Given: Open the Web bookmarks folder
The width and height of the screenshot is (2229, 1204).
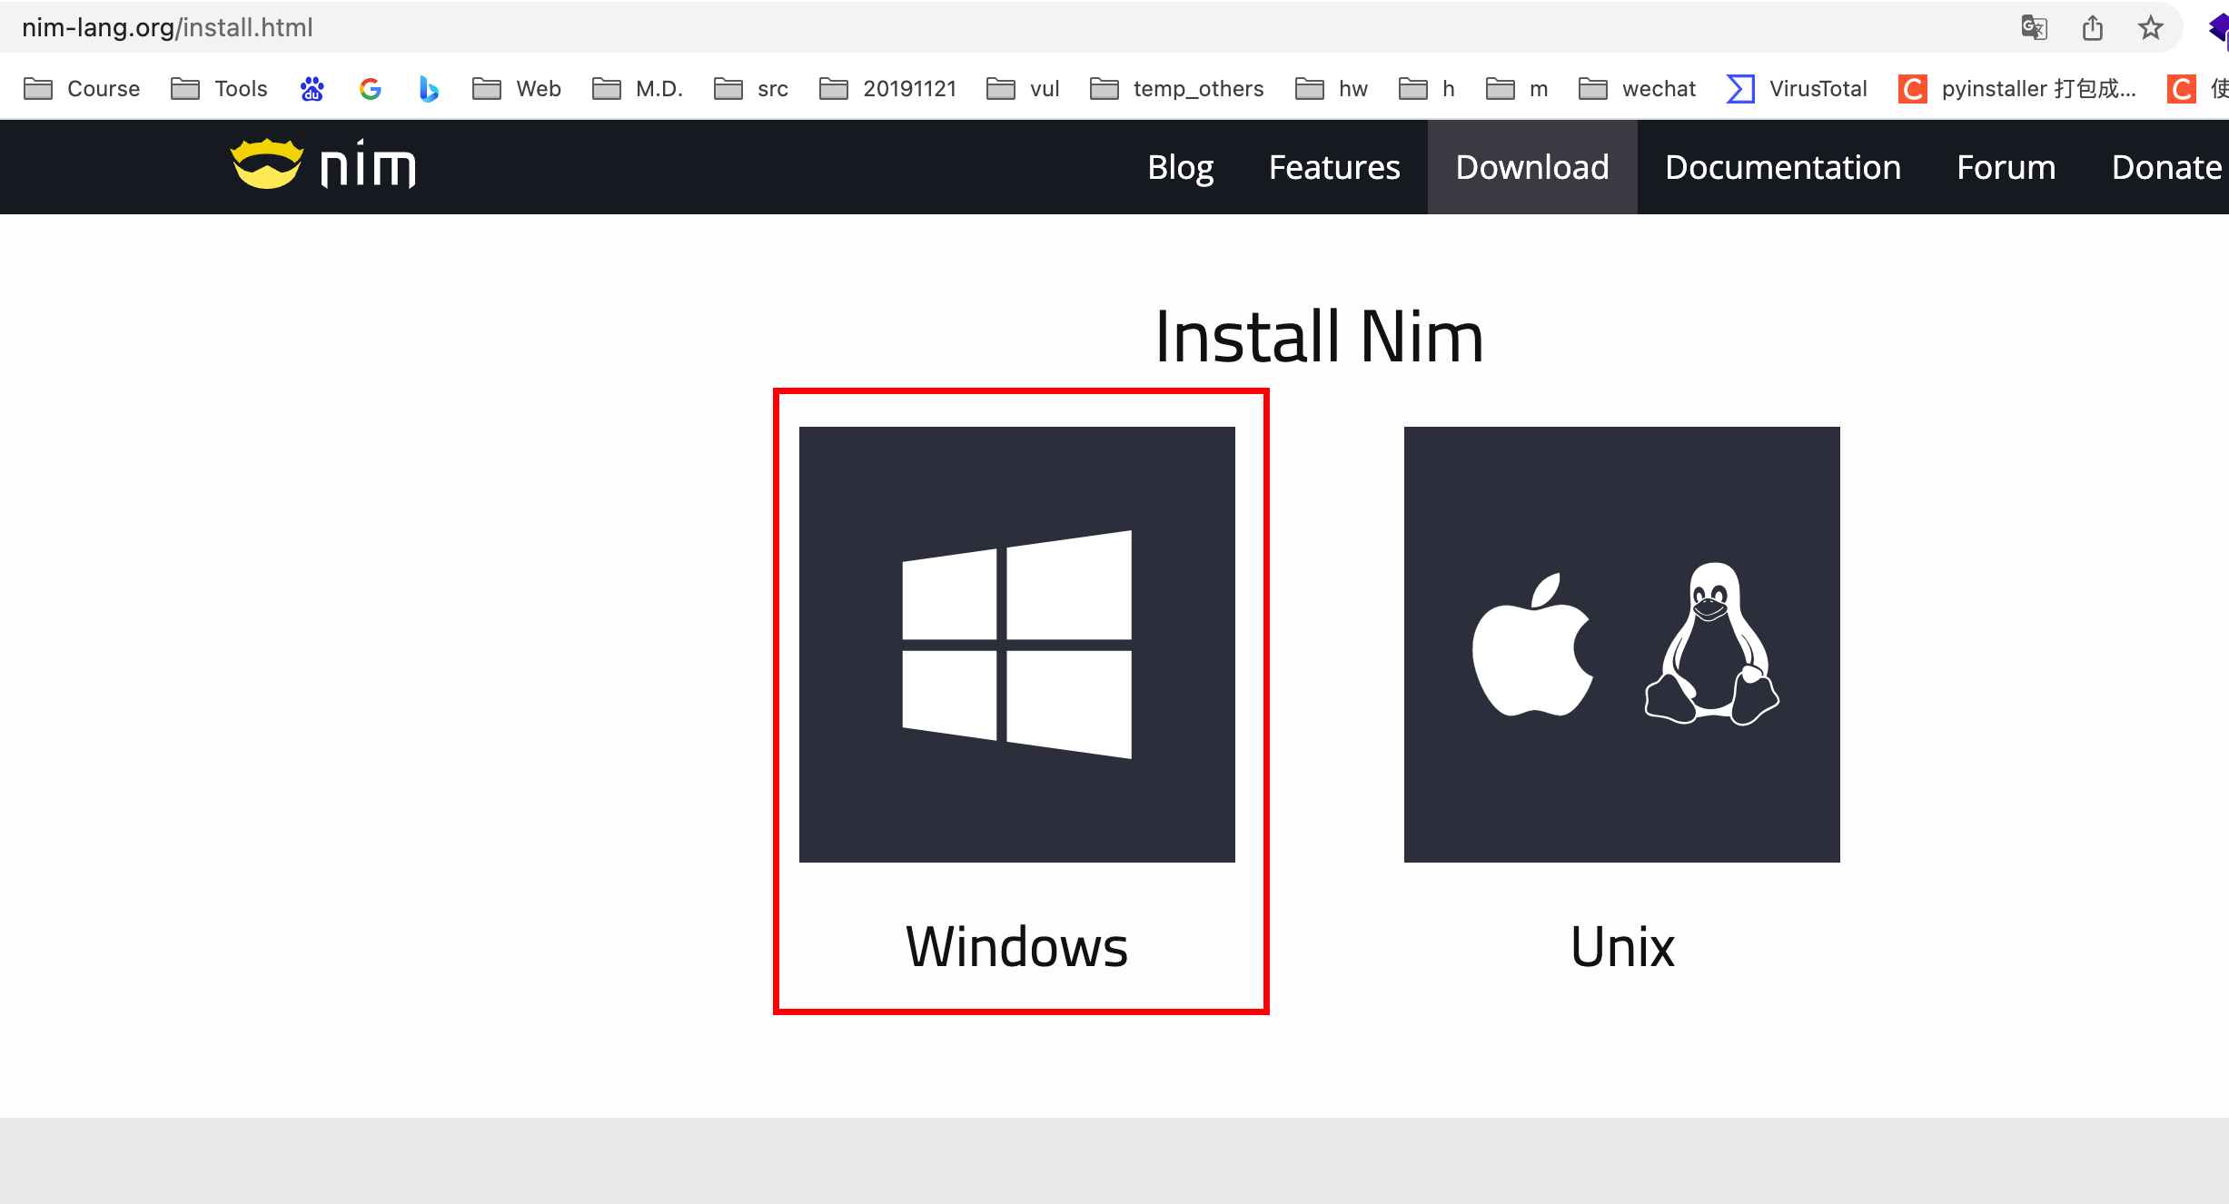Looking at the screenshot, I should pyautogui.click(x=517, y=88).
